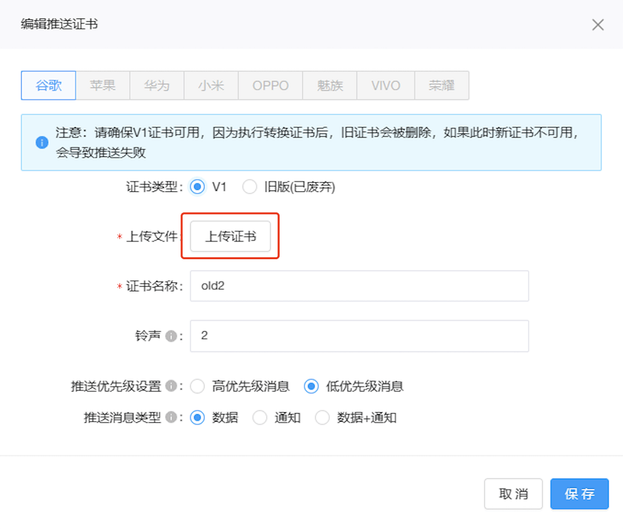This screenshot has width=623, height=529.
Task: Select the 旧版(已废弃) certificate type
Action: click(250, 187)
